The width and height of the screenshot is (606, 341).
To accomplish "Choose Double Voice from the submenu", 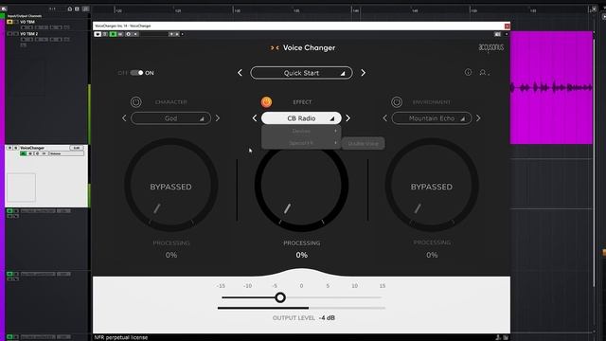I will (364, 143).
